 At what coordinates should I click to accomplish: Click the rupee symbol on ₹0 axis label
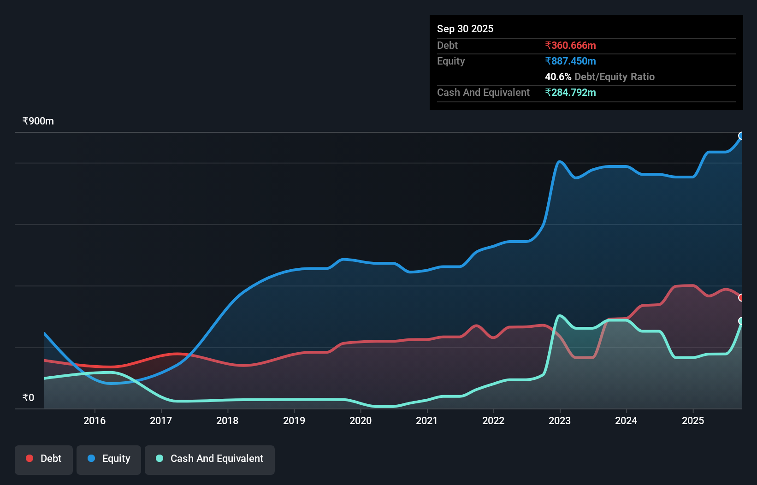tap(25, 397)
